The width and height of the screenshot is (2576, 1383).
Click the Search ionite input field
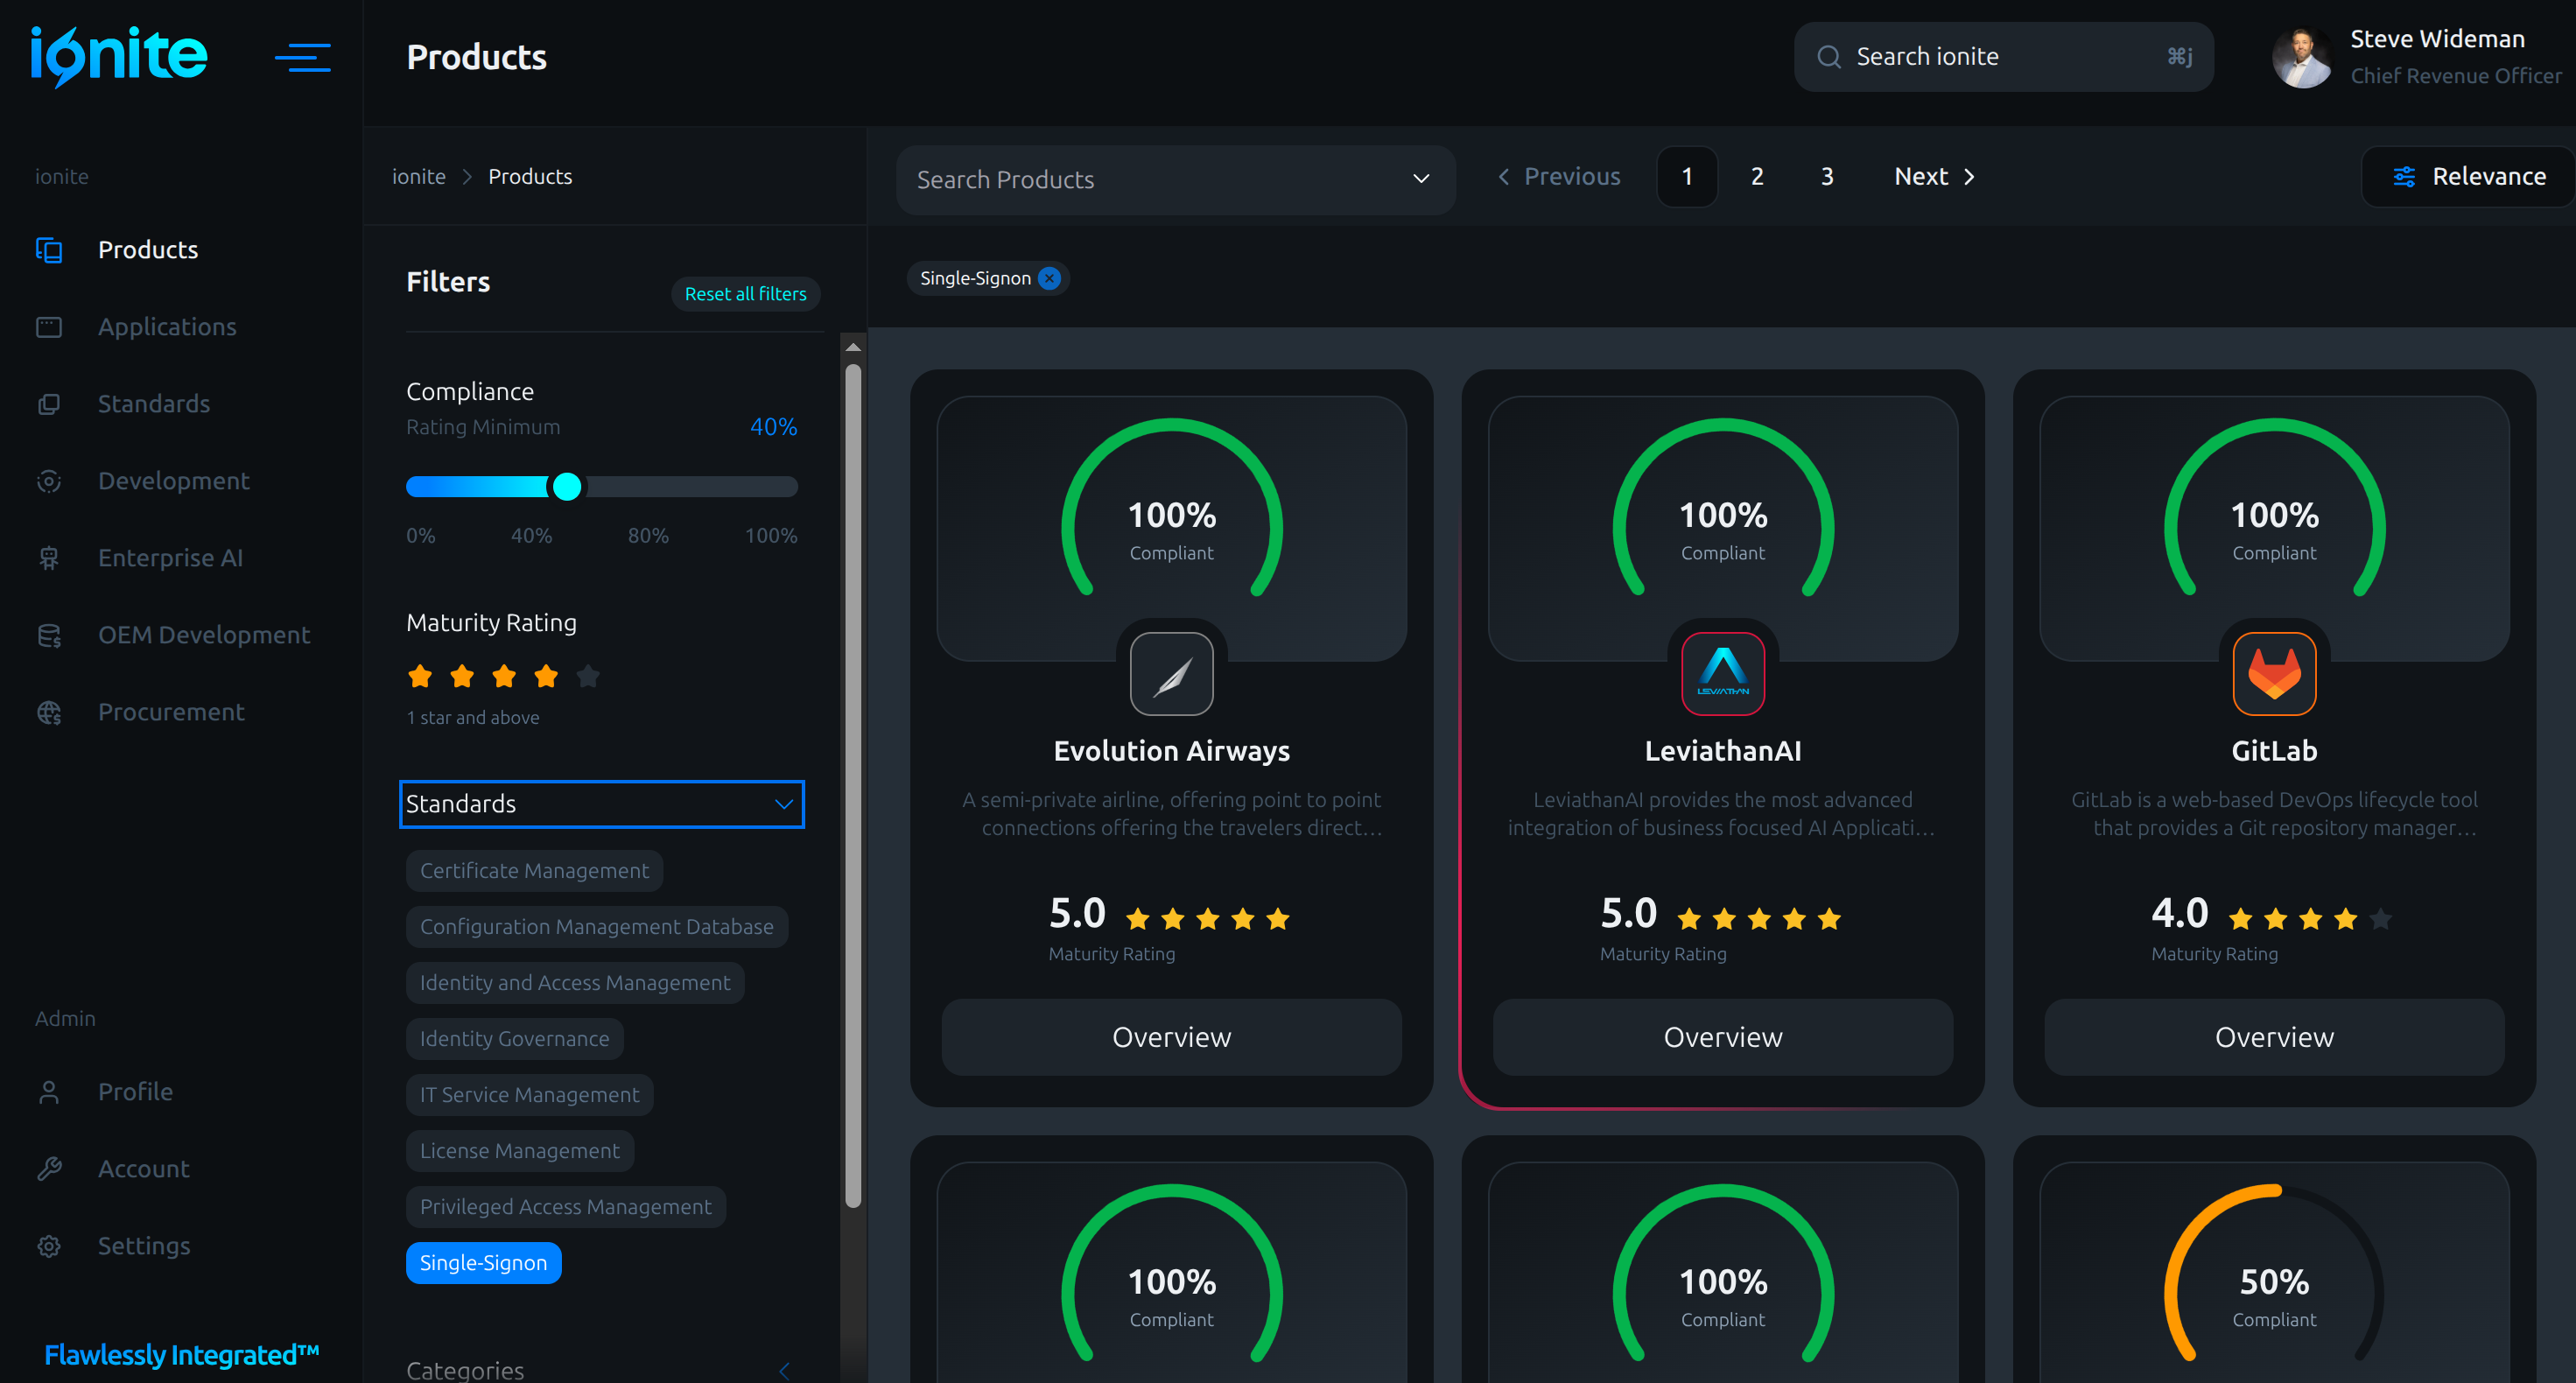coord(2003,57)
